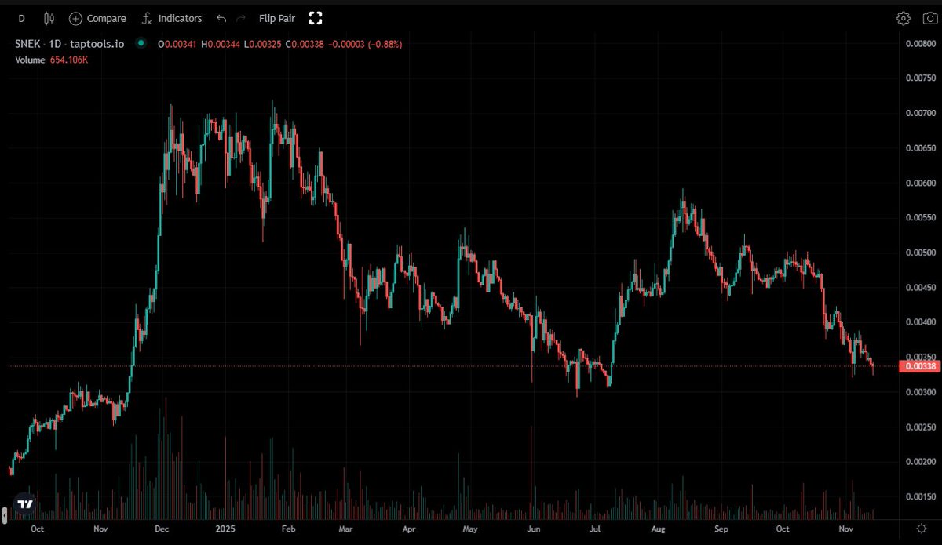The image size is (942, 545).
Task: Click the 2025 marker on the time axis
Action: tap(225, 529)
